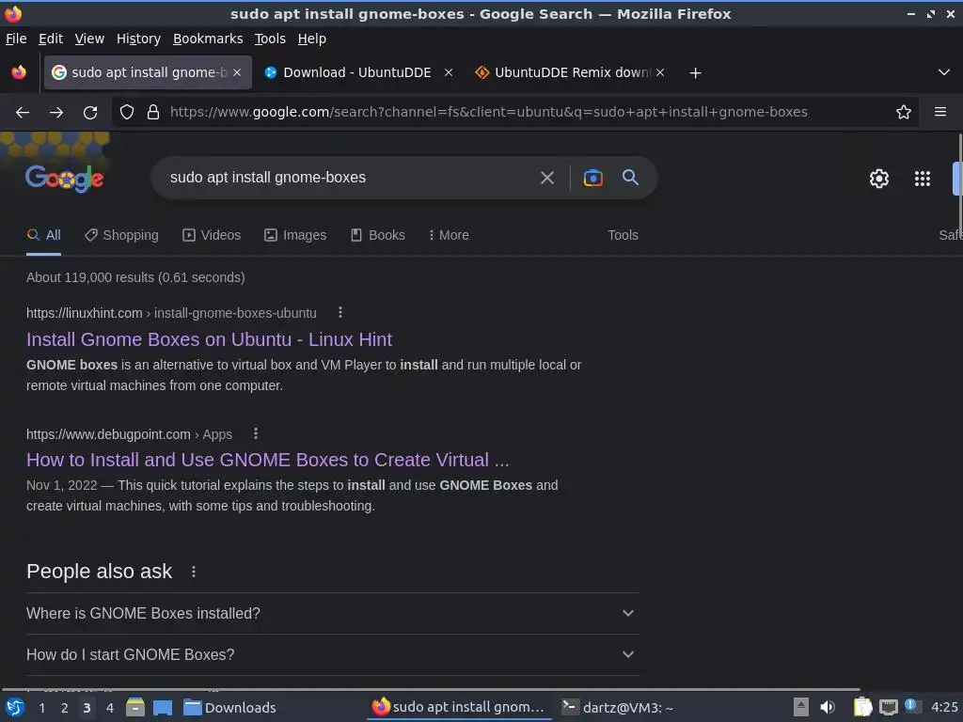Image resolution: width=963 pixels, height=722 pixels.
Task: Open volume control in system tray
Action: [x=828, y=707]
